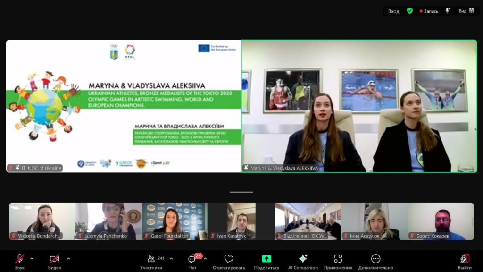Select Інна Асаулюк participant thumbnail
This screenshot has width=483, height=272.
point(374,221)
